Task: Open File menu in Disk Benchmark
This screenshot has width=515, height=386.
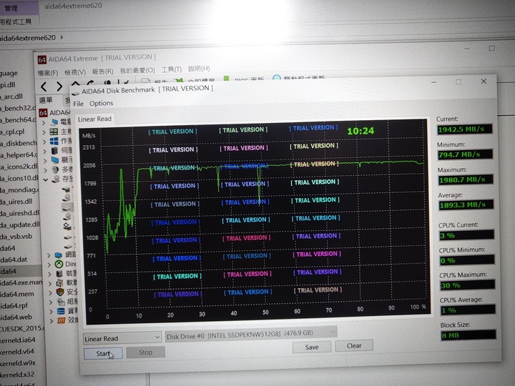Action: click(x=78, y=104)
